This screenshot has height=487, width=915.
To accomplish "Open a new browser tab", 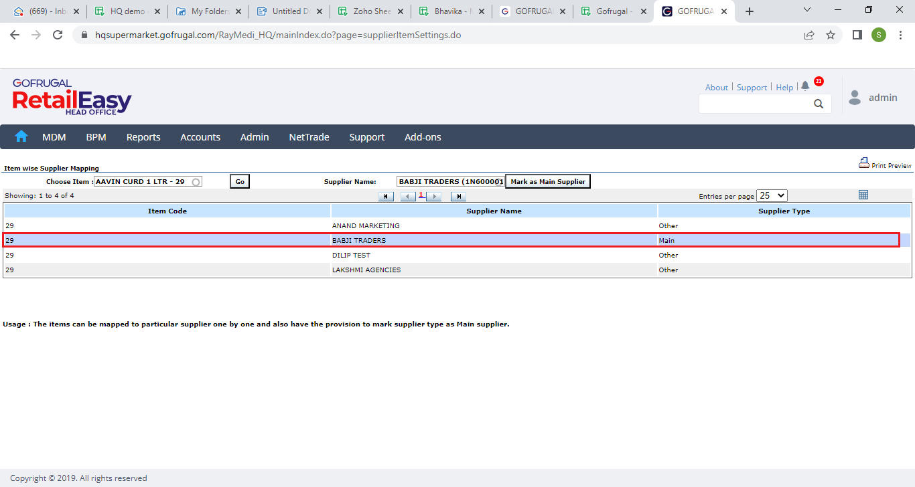I will (x=750, y=11).
